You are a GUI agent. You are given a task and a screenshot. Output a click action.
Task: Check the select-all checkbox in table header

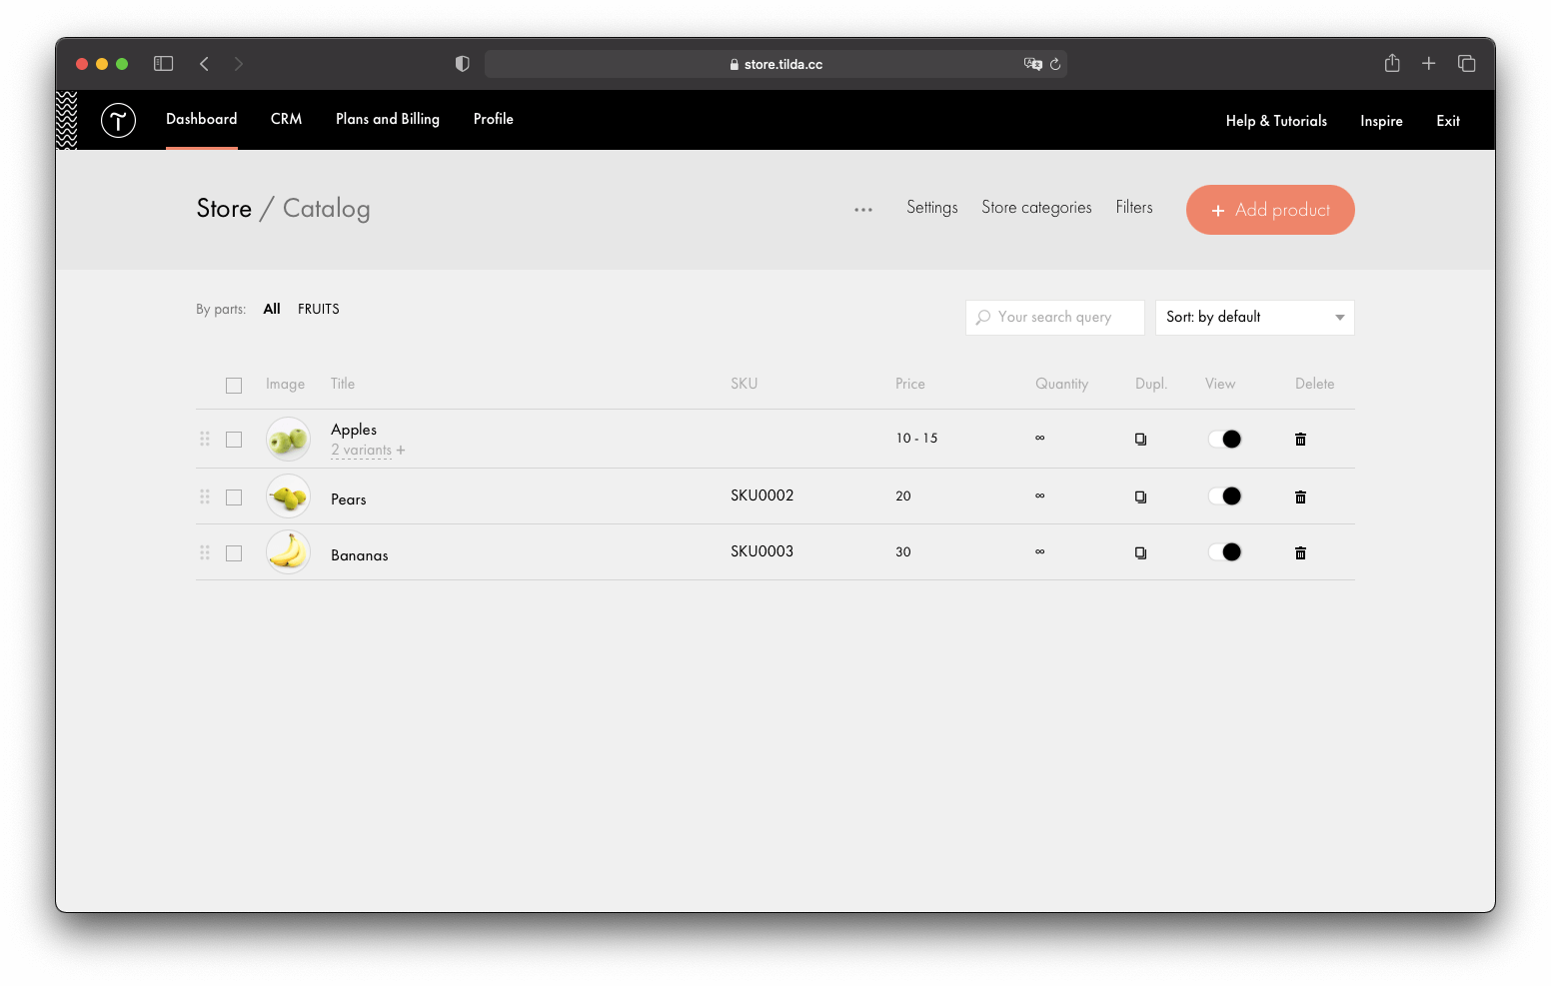click(x=233, y=385)
